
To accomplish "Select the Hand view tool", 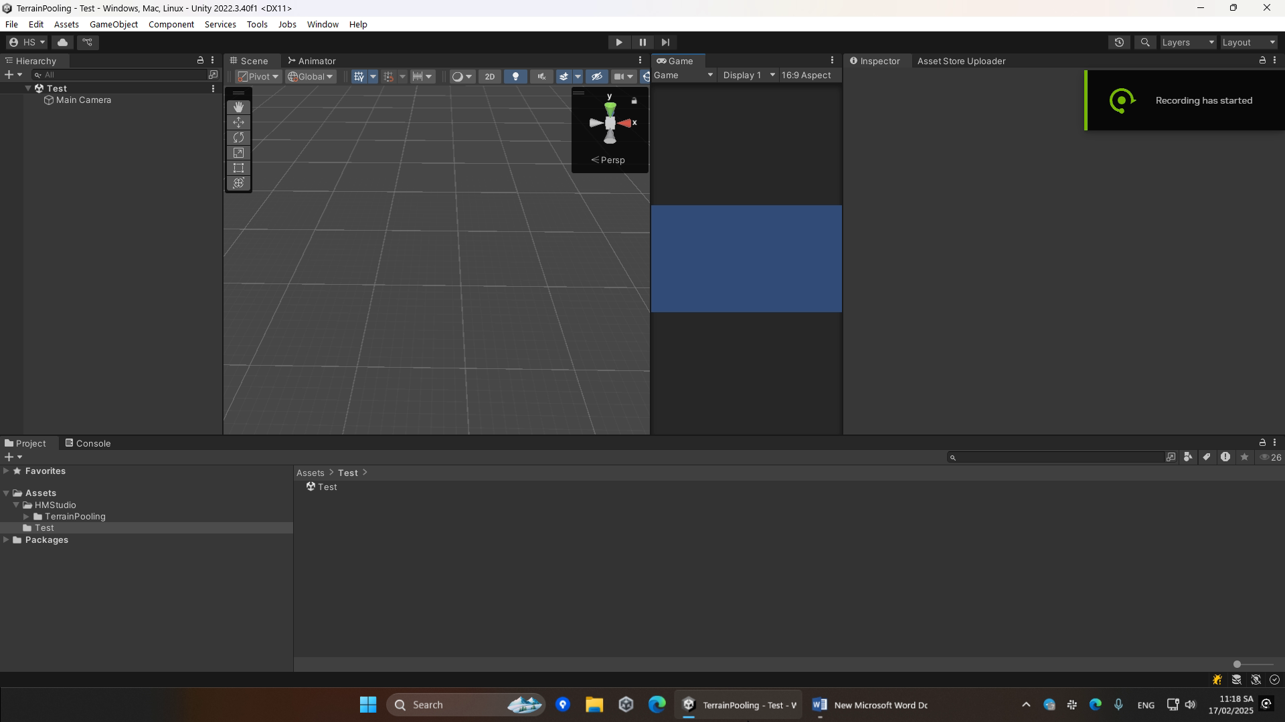I will [238, 107].
